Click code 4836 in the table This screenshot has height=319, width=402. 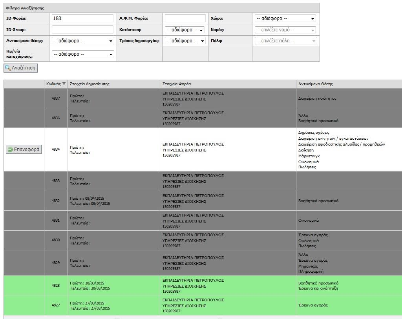[56, 118]
